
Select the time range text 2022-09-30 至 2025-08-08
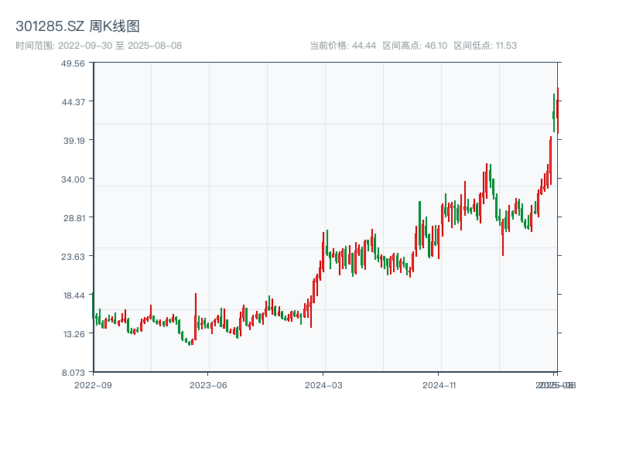[x=120, y=46]
